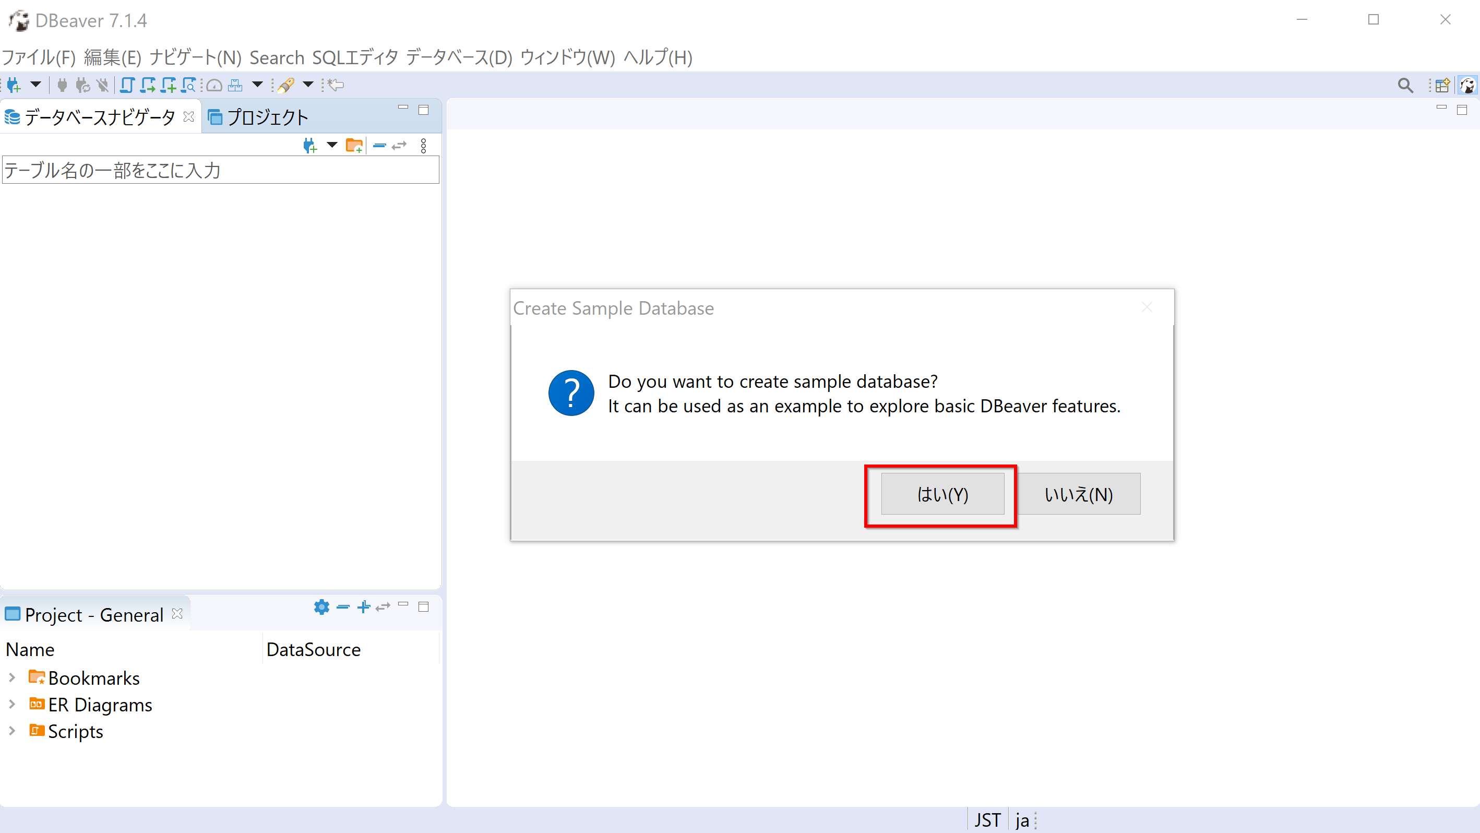1480x833 pixels.
Task: Click the Open Perspective icon
Action: [1442, 86]
